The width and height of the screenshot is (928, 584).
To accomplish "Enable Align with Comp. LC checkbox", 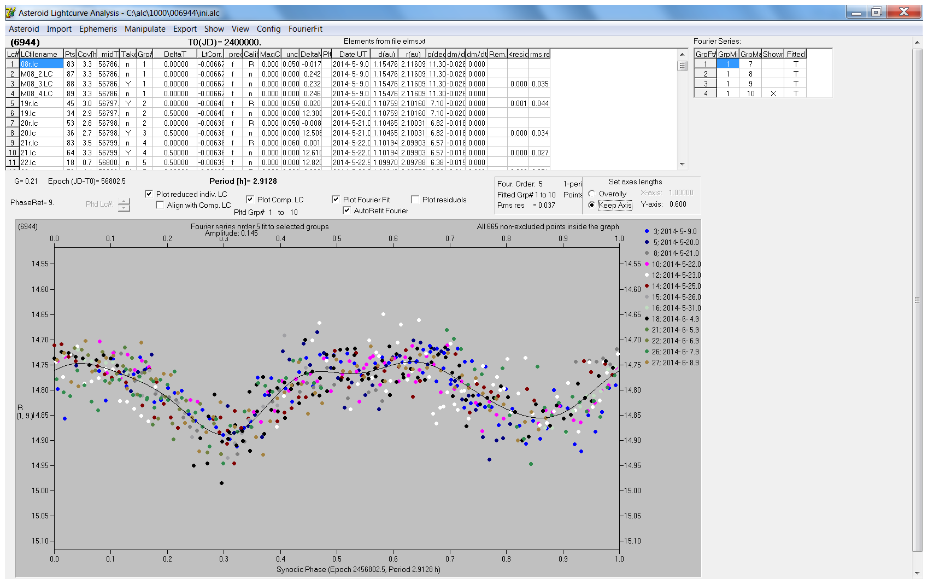I will 160,205.
